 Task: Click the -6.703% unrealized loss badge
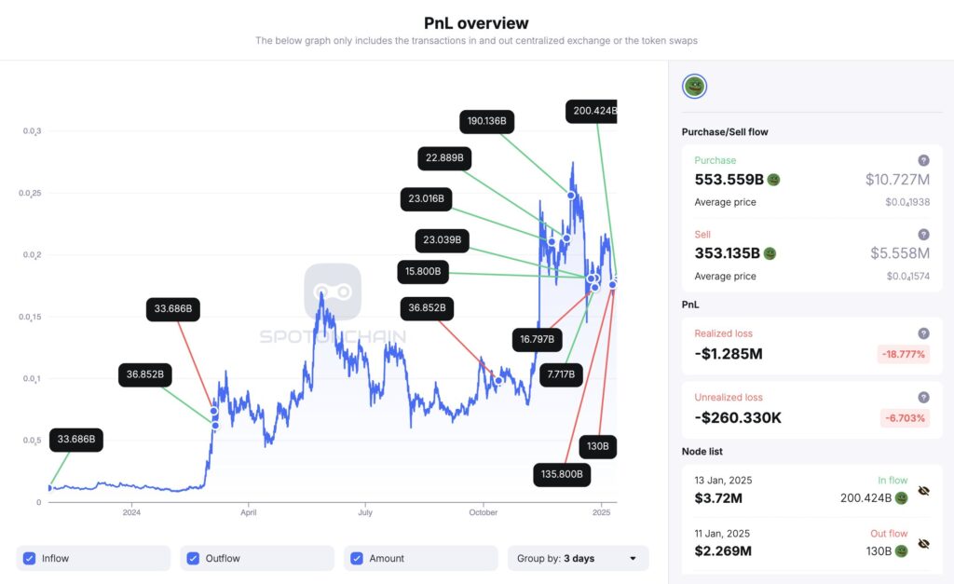[905, 417]
